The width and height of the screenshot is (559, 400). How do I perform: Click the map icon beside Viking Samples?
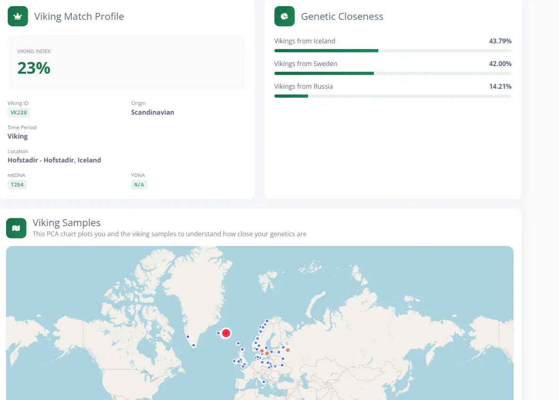pos(16,228)
